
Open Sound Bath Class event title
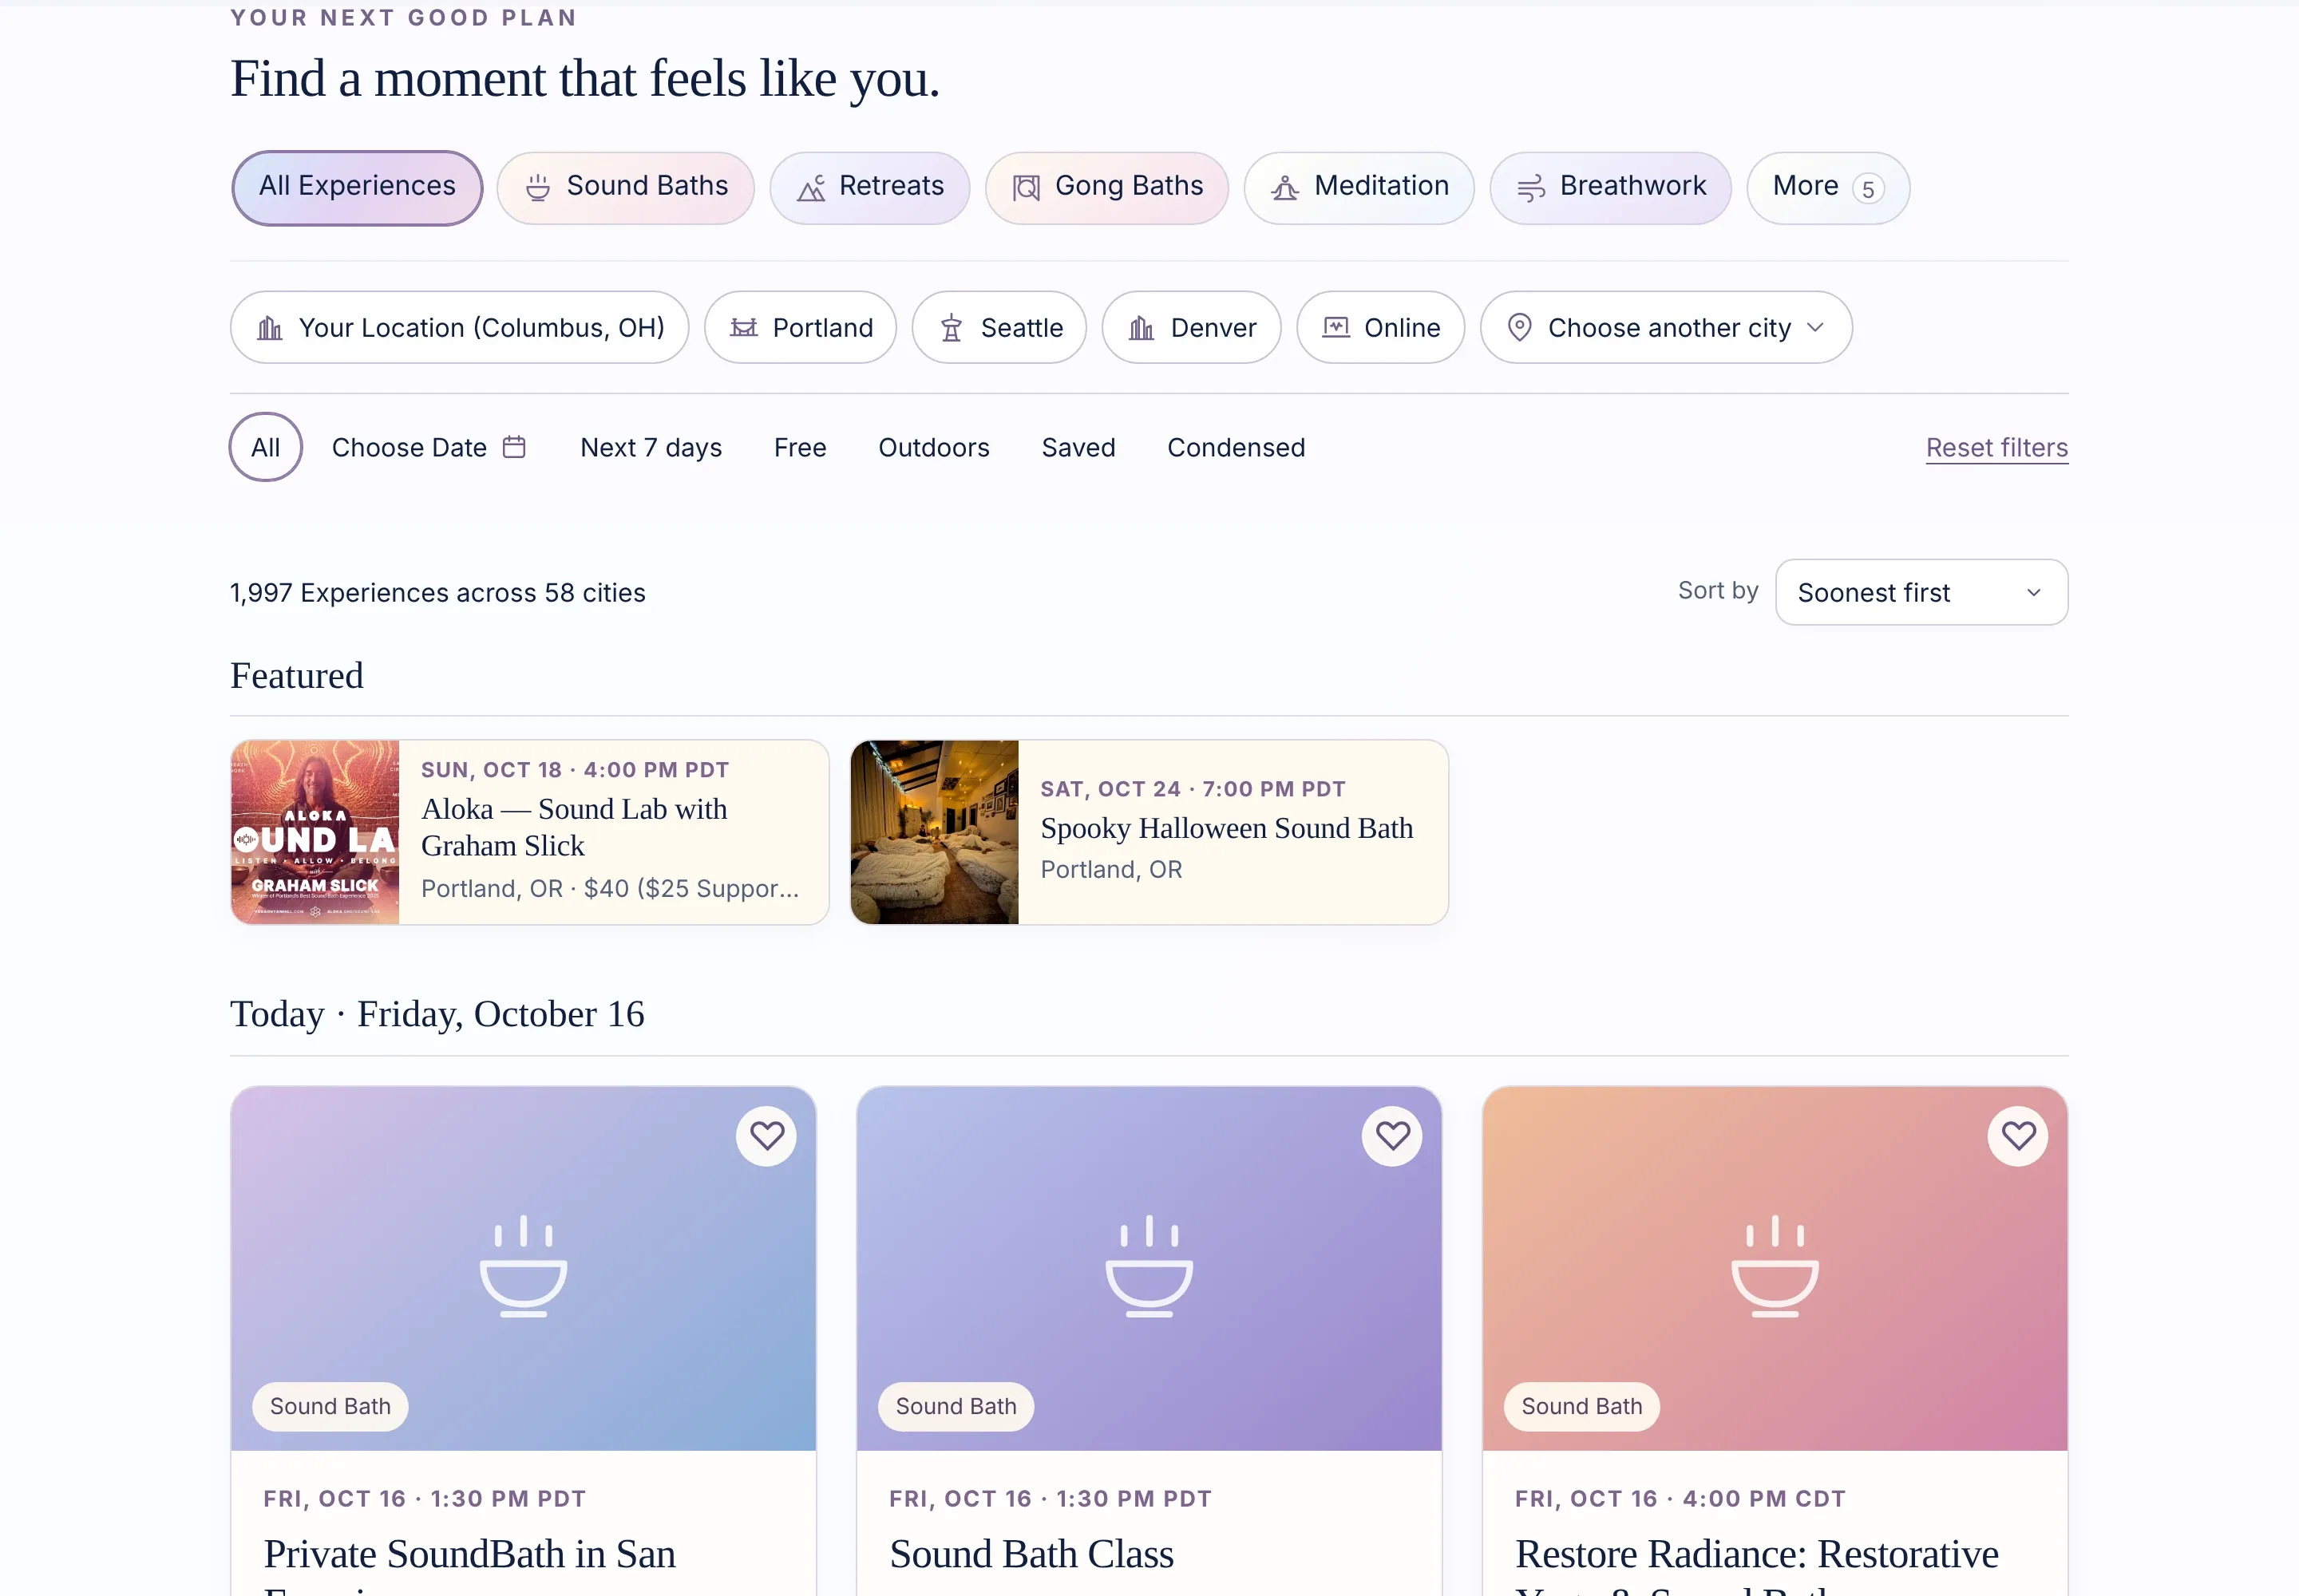(x=1031, y=1554)
